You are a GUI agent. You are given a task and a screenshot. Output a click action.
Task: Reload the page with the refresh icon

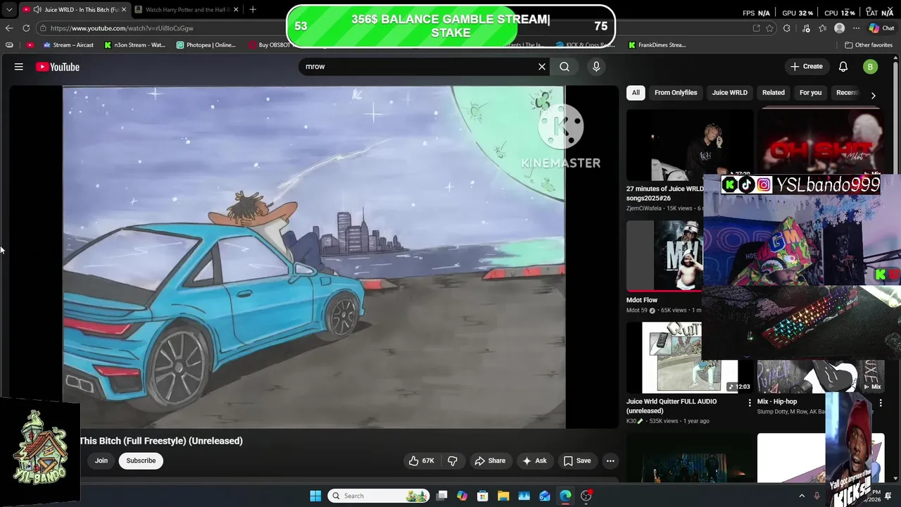tap(26, 28)
